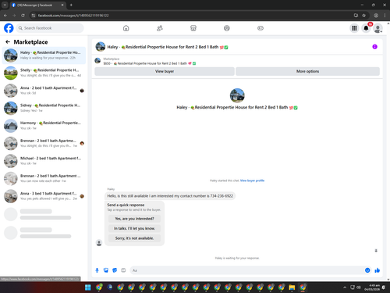Open Anna 2 bed 1 bath conversation
Screen dimensions: 390x293
point(44,91)
